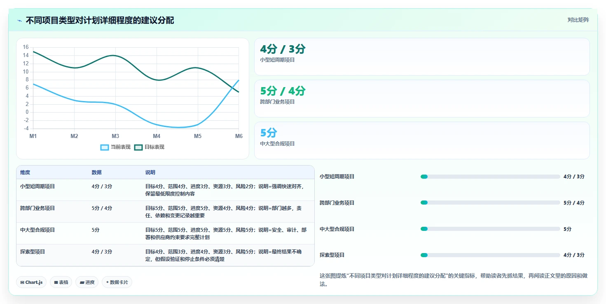Click 小型短周期项目 in the table's first column
The width and height of the screenshot is (606, 304).
[37, 187]
